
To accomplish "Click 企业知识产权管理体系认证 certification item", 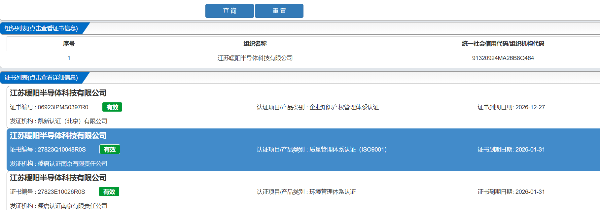I will (344, 107).
